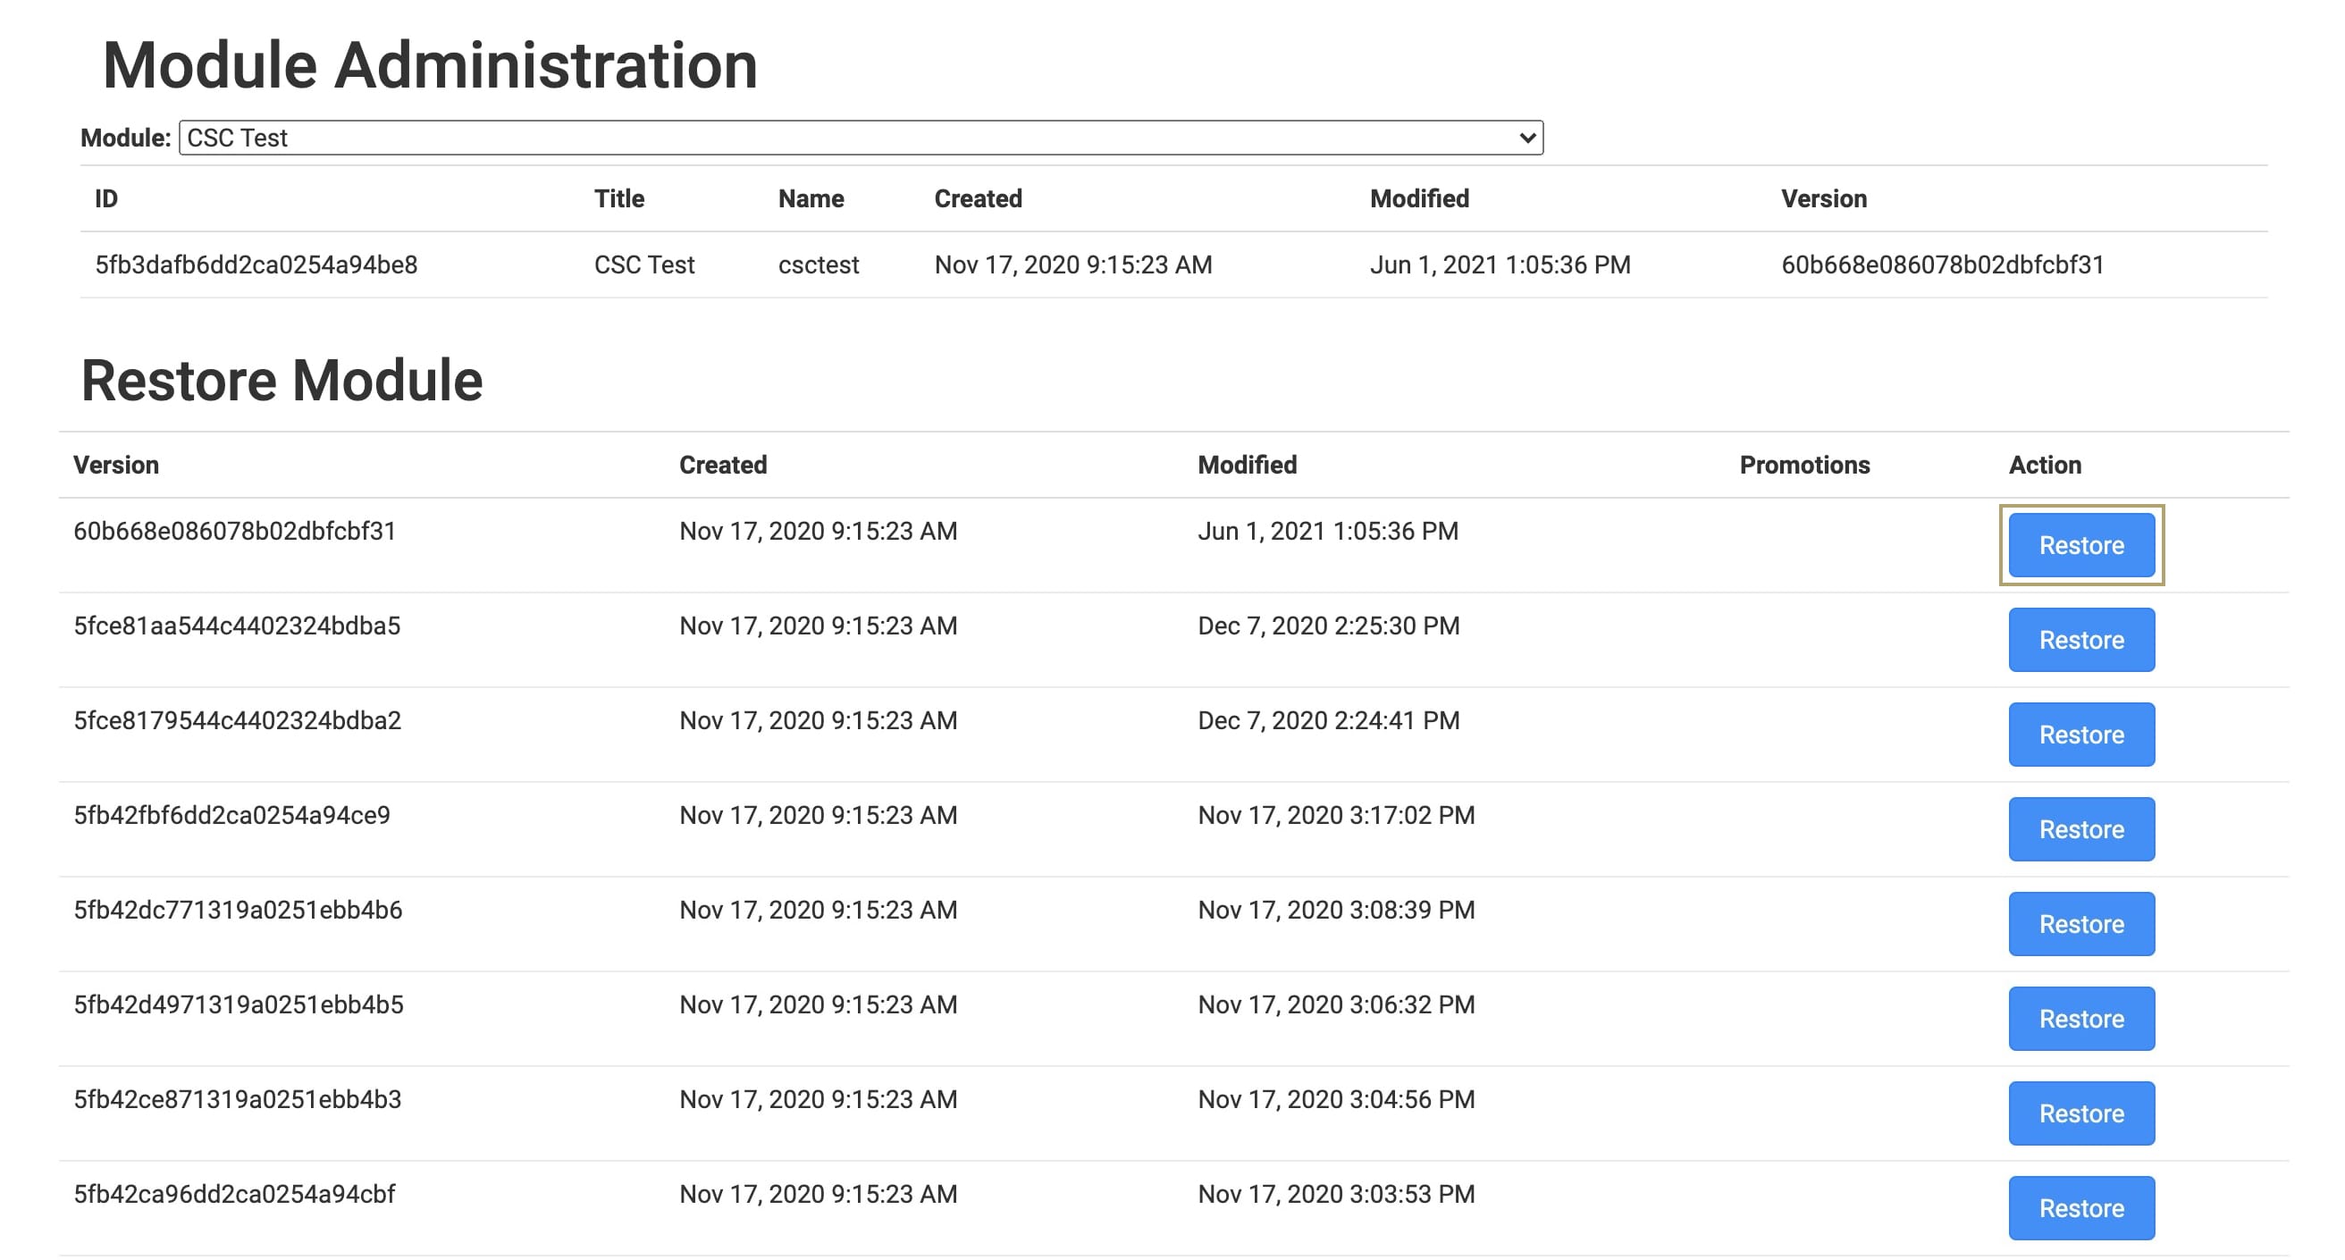The height and width of the screenshot is (1260, 2345).
Task: Click modified date Dec 7, 2020 2:24:41 PM
Action: pos(1328,720)
